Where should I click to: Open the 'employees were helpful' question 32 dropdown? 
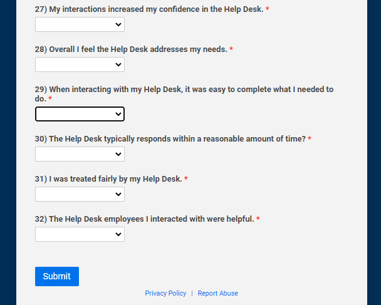pyautogui.click(x=80, y=234)
